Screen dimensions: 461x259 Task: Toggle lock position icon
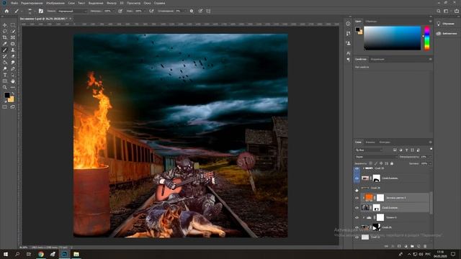click(381, 163)
